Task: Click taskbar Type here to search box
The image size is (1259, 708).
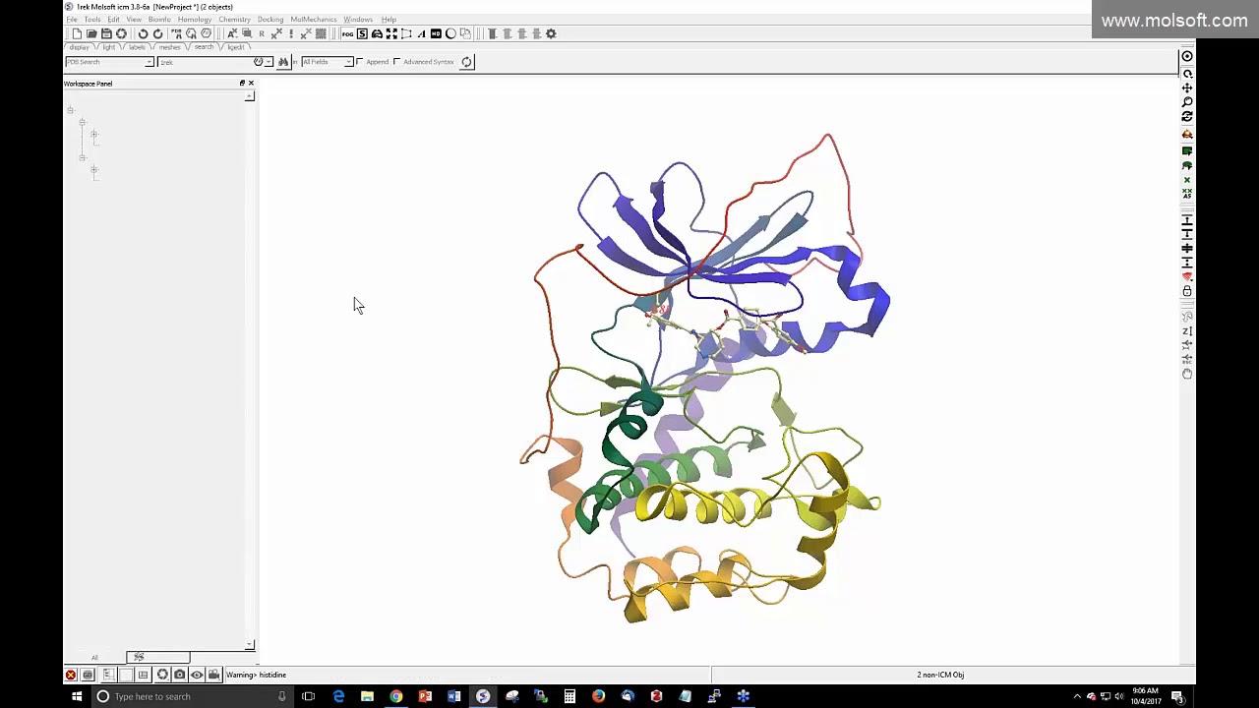Action: (191, 696)
